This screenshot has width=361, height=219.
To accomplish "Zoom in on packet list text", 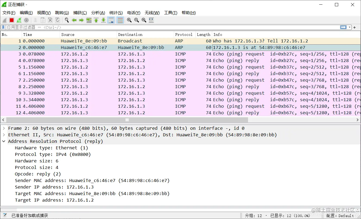I will [x=129, y=20].
